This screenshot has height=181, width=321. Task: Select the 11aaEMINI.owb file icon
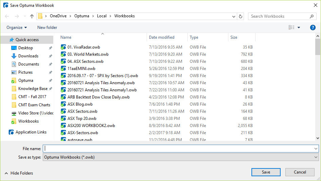[63, 69]
